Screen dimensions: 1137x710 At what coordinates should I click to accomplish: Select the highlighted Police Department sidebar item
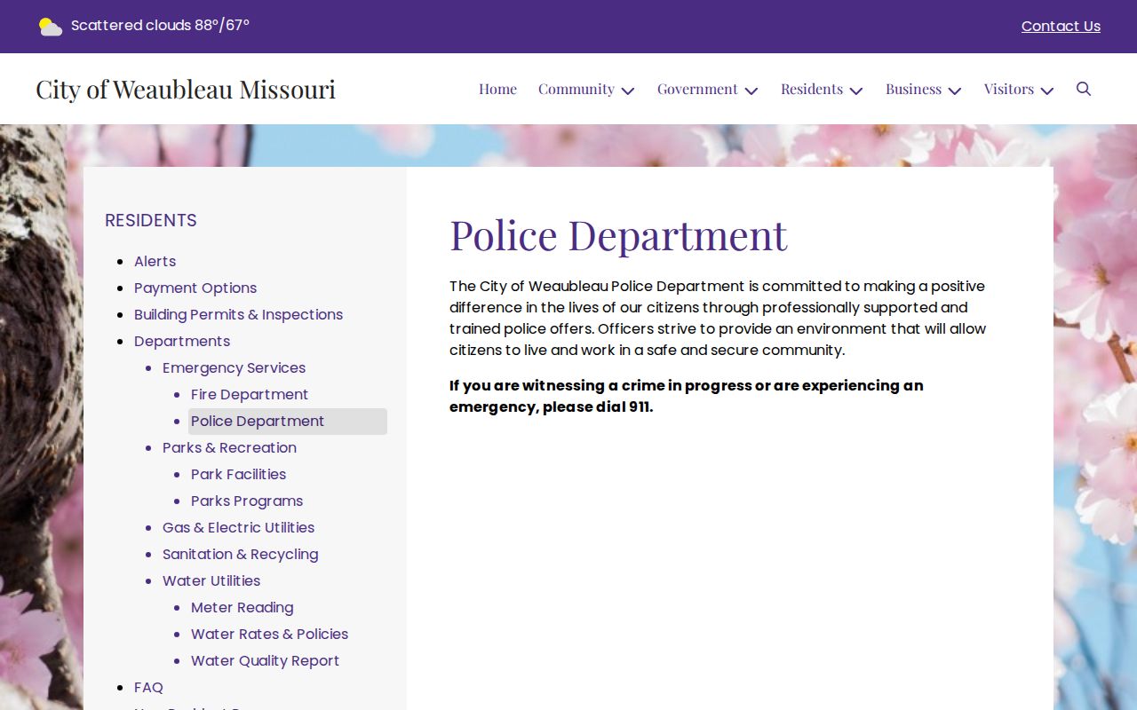tap(288, 421)
